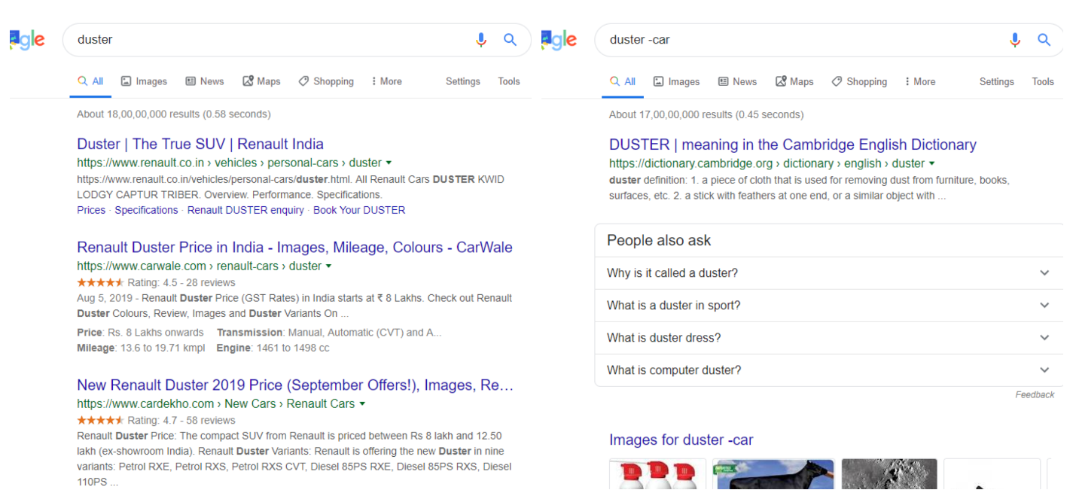Click the magnifier search icon in right 'duster -car' search

click(1044, 40)
